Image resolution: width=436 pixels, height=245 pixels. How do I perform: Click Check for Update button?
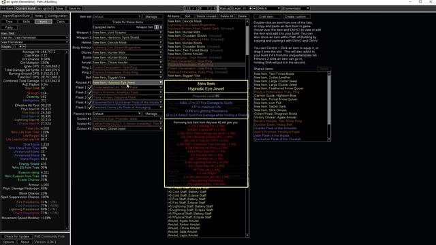click(x=16, y=236)
